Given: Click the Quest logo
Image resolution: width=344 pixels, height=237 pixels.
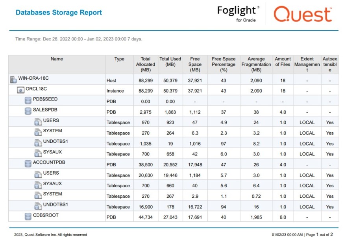Looking at the screenshot, I should click(303, 14).
